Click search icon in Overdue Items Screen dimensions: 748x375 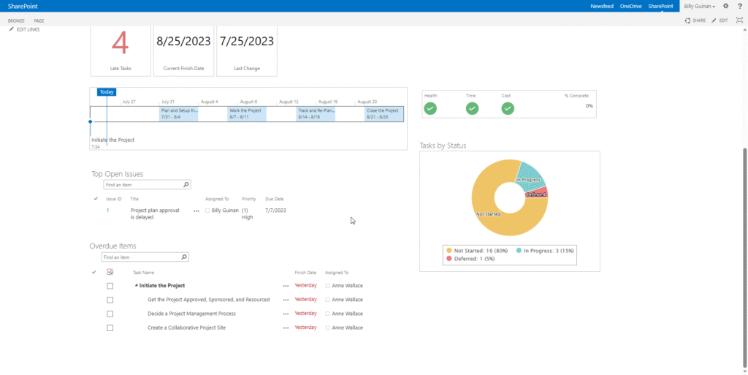coord(184,257)
